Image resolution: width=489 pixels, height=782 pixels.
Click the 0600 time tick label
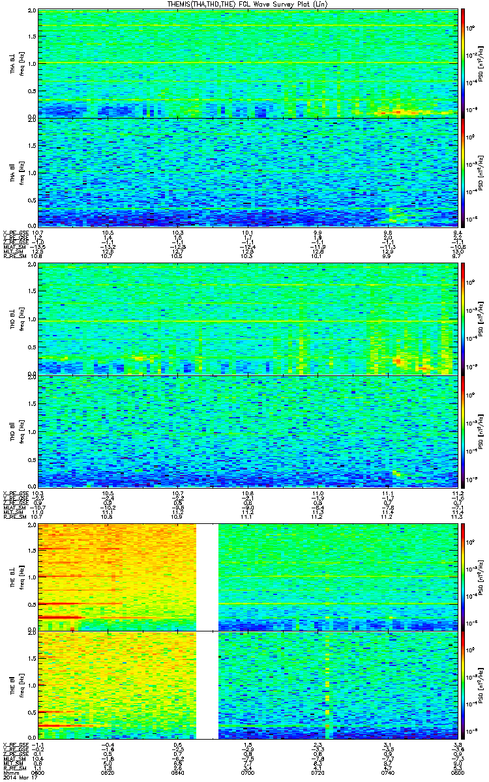[39, 772]
